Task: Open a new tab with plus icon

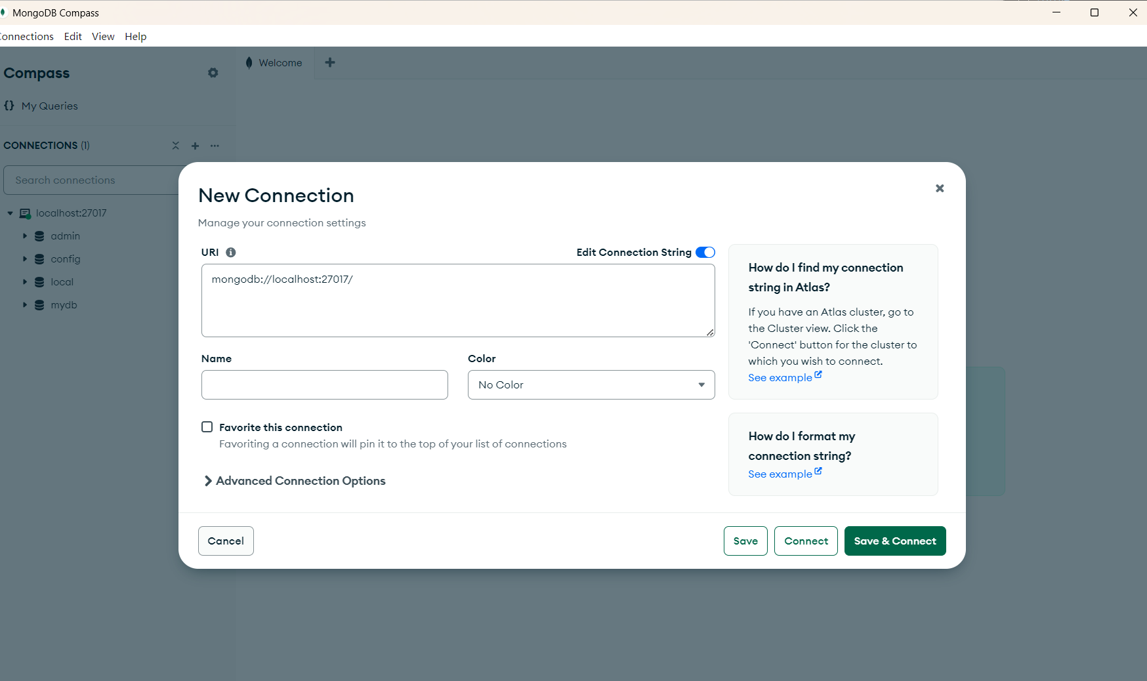Action: point(330,62)
